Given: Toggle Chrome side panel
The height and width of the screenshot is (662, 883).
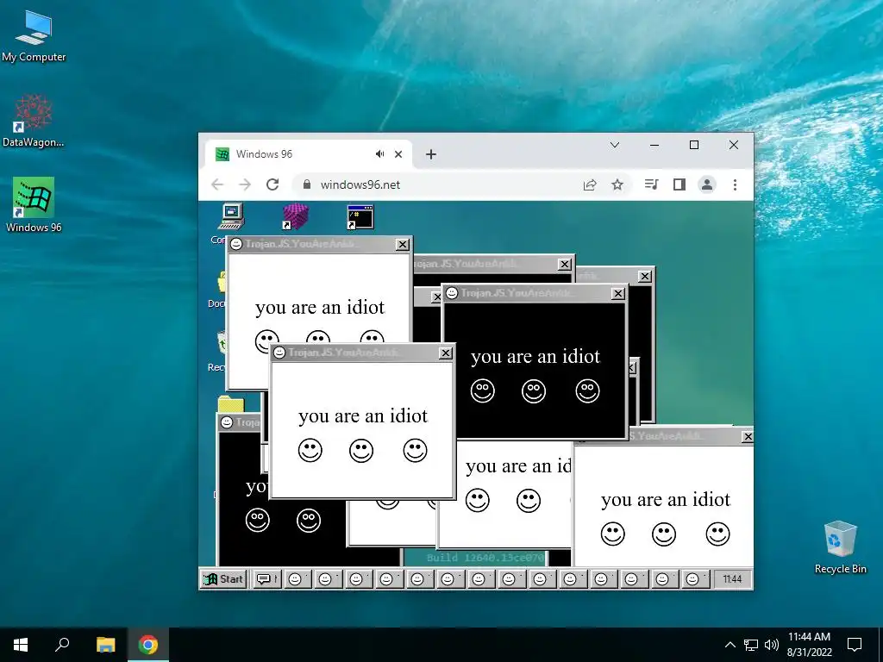Looking at the screenshot, I should [x=679, y=184].
